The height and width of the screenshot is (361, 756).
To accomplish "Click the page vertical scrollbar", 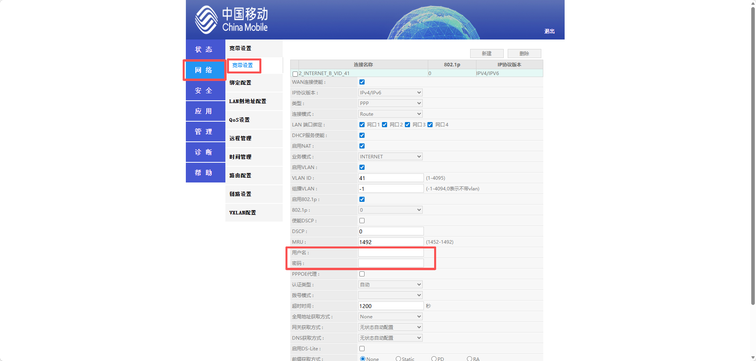I will click(753, 158).
